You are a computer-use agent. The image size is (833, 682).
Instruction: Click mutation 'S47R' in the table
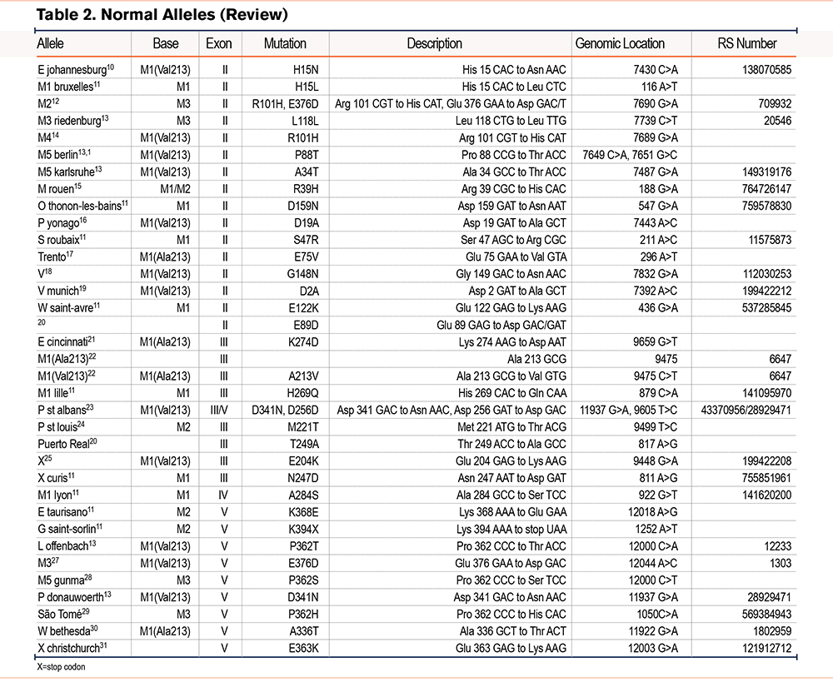(x=306, y=240)
